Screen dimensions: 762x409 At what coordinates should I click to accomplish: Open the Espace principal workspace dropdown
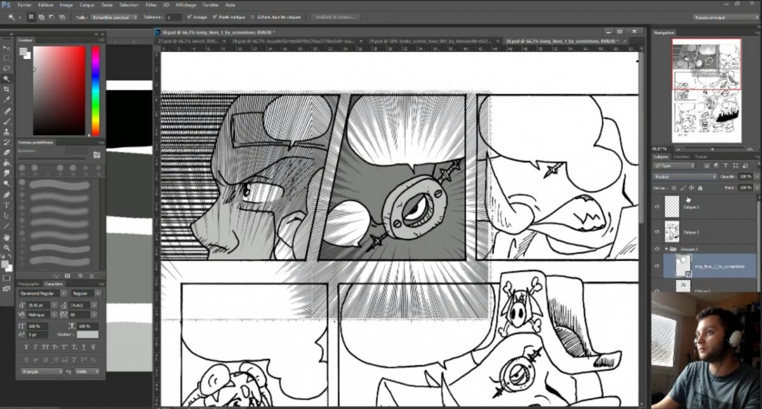[725, 17]
